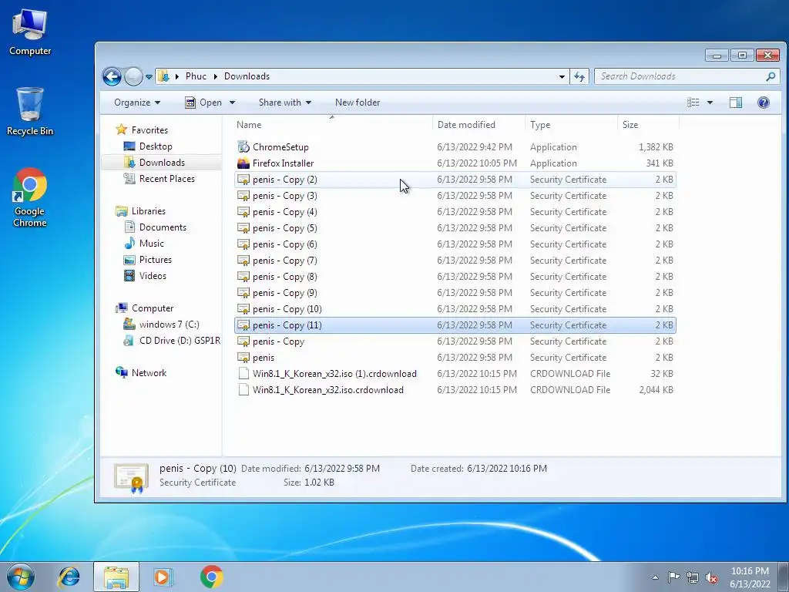Click Phuc in the address breadcrumb
Image resolution: width=789 pixels, height=592 pixels.
(x=196, y=76)
